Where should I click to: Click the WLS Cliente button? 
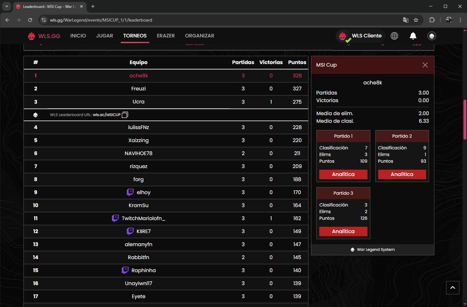361,36
